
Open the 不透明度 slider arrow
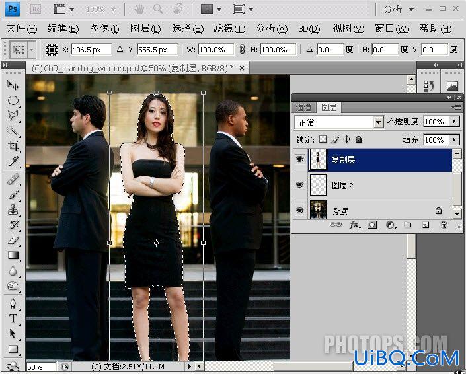(x=454, y=122)
